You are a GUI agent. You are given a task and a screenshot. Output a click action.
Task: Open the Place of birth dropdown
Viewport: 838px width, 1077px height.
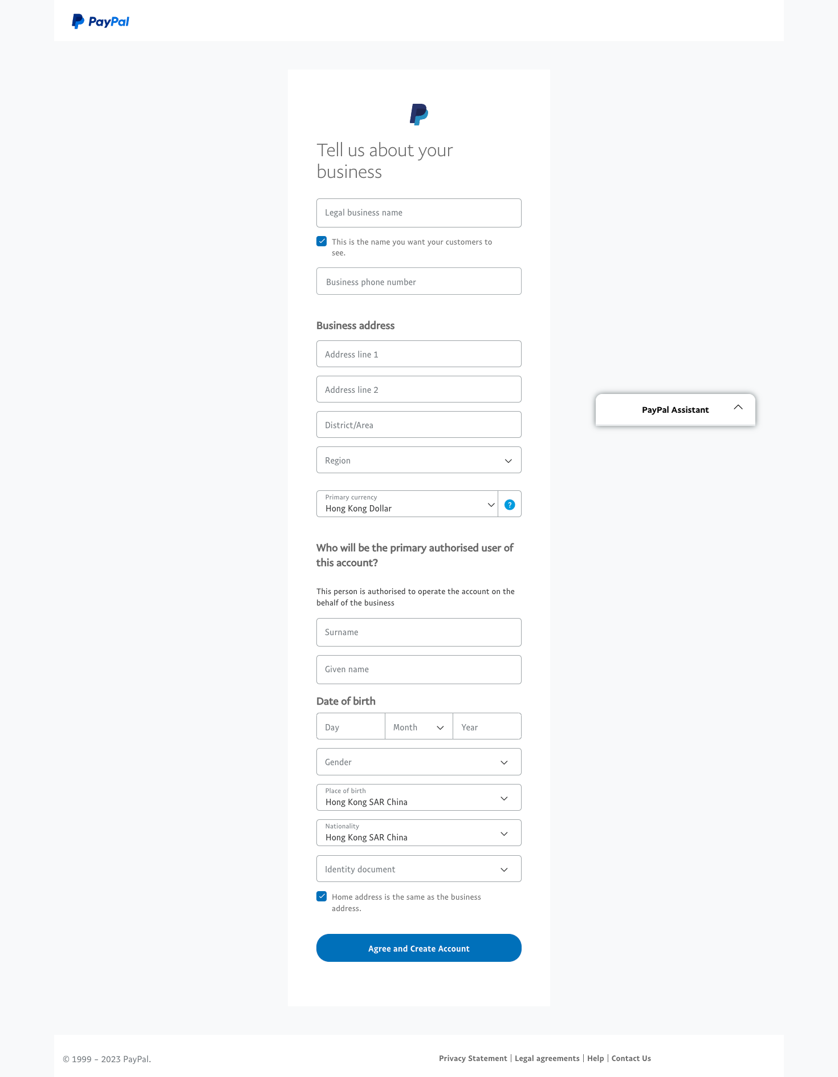[x=419, y=798]
